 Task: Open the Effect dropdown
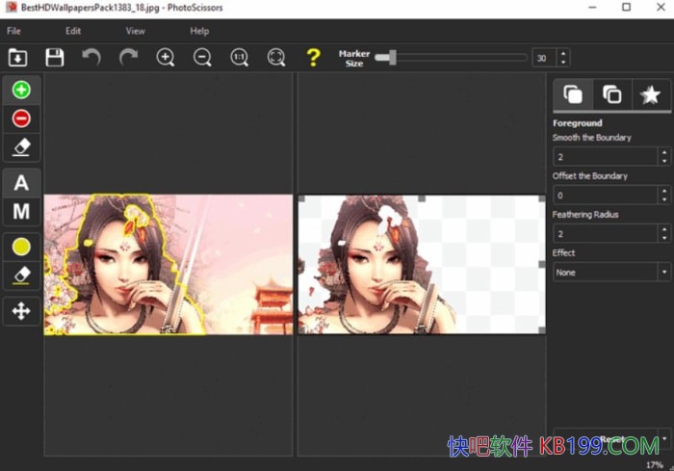[610, 272]
